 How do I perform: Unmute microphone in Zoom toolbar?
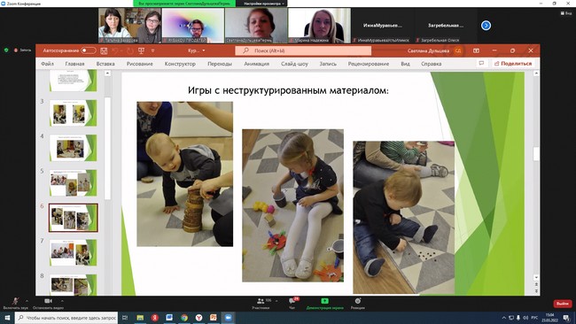tap(15, 301)
